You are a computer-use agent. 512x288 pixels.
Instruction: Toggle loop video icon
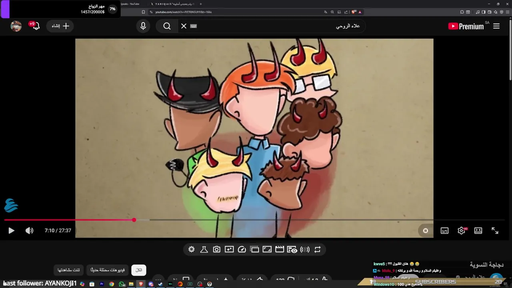click(318, 249)
